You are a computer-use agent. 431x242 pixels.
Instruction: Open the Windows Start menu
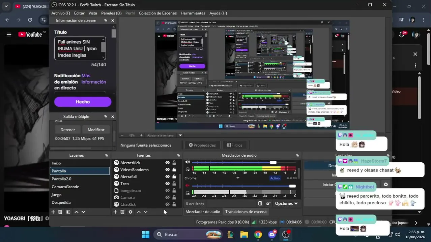146,234
